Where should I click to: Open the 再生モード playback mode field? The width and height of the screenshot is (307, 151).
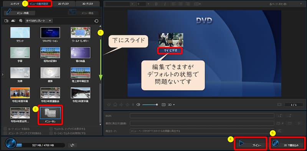click(202, 131)
